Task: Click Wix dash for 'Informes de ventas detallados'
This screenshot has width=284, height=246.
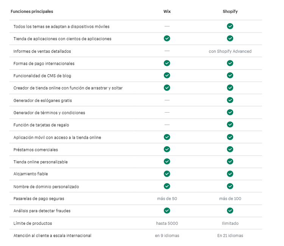Action: (167, 51)
